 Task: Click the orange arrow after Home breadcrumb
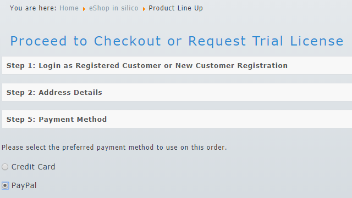point(84,9)
